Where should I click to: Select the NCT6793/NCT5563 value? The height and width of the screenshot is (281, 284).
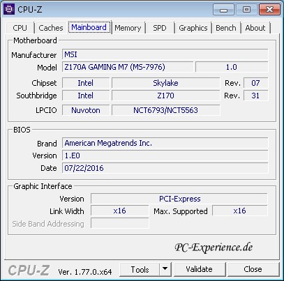tap(165, 110)
